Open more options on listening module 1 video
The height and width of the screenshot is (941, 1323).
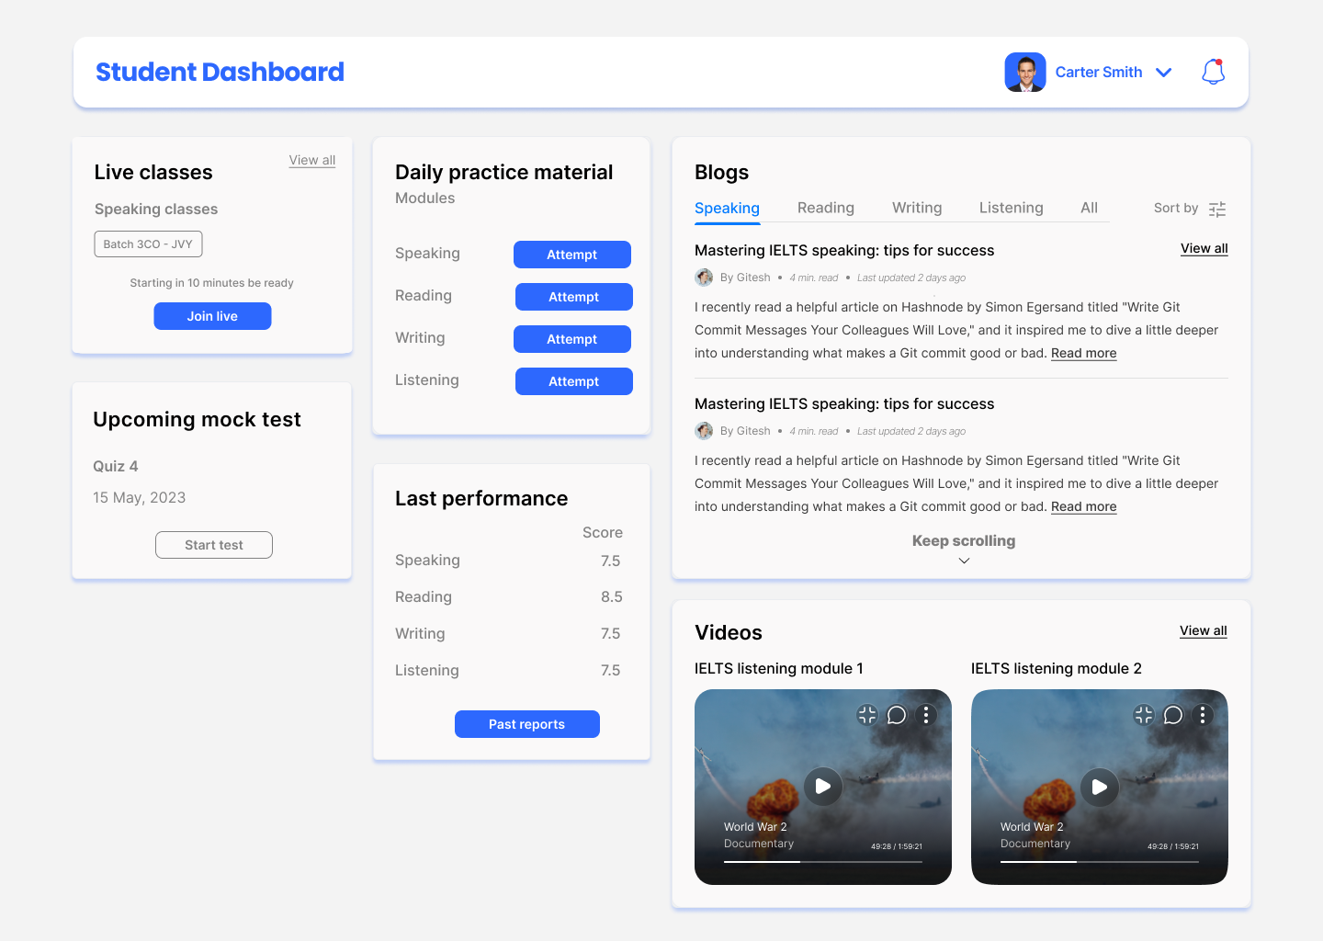coord(926,715)
